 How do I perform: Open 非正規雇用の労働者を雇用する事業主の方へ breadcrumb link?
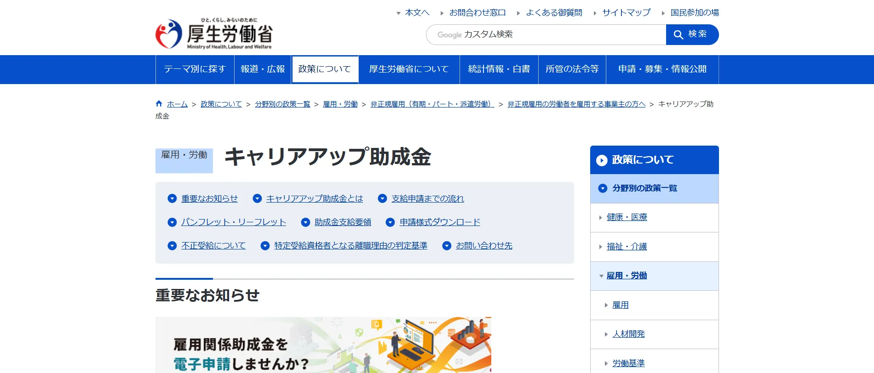coord(576,104)
